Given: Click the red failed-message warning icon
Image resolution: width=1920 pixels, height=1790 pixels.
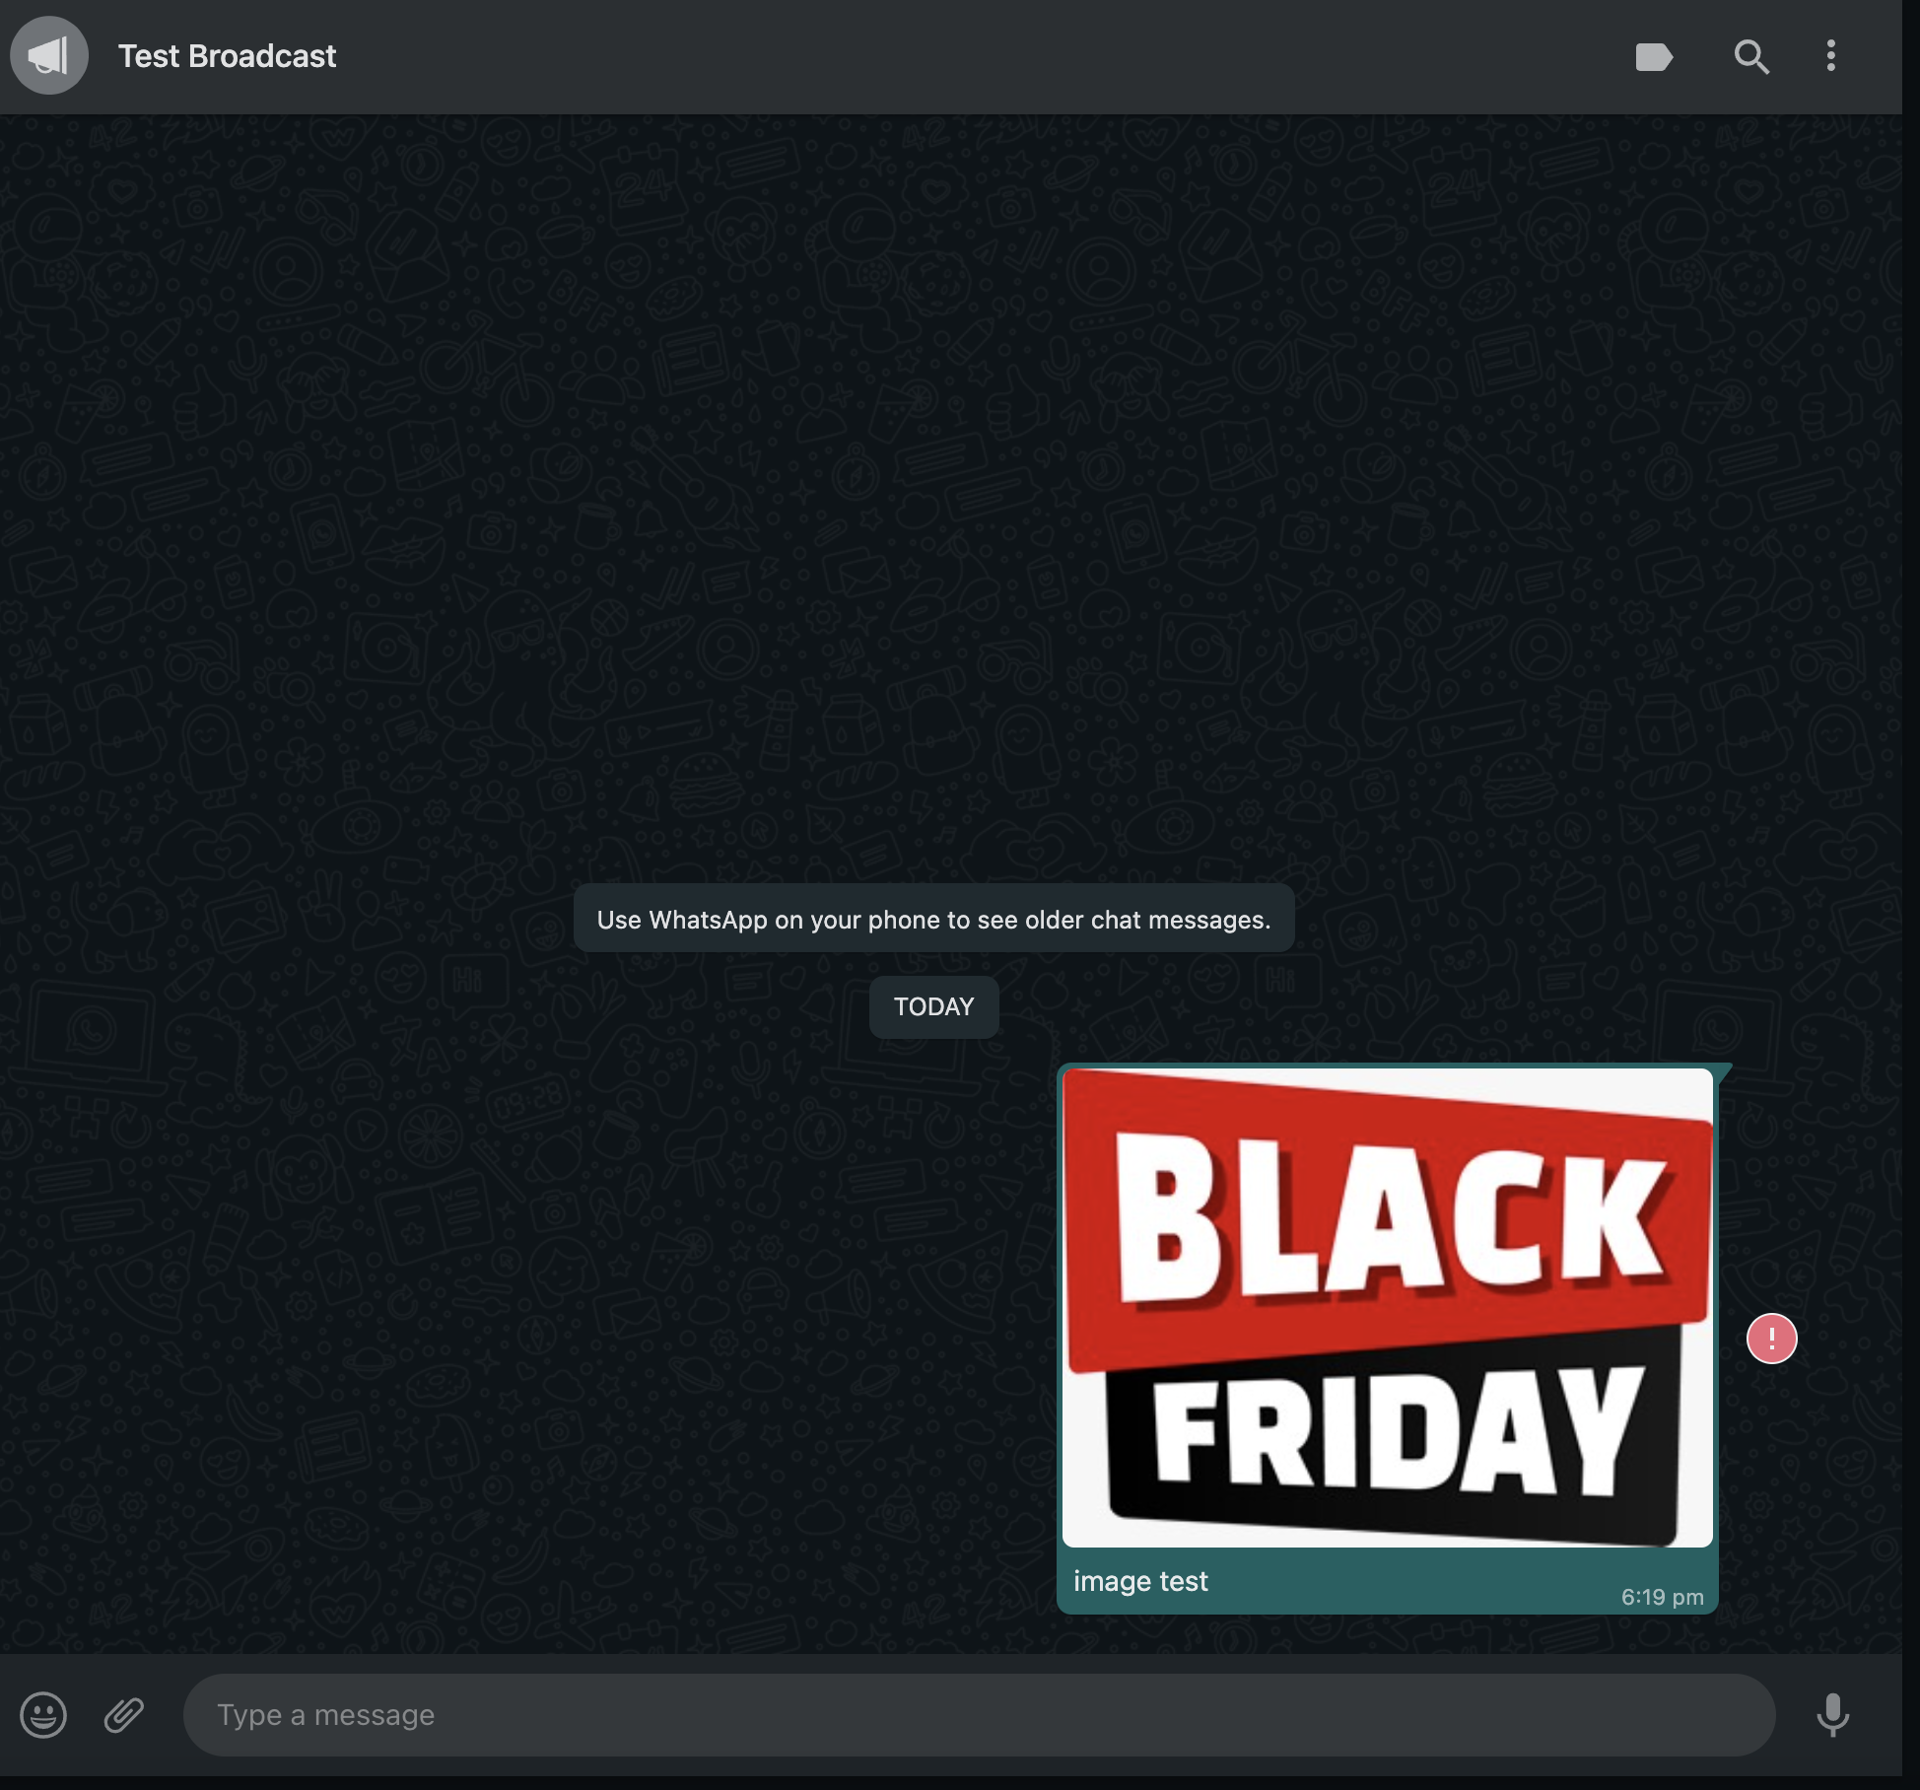Looking at the screenshot, I should 1771,1339.
